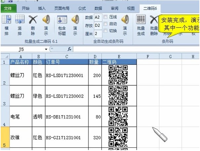
Task: Click the formula bar input area
Action: click(x=136, y=49)
